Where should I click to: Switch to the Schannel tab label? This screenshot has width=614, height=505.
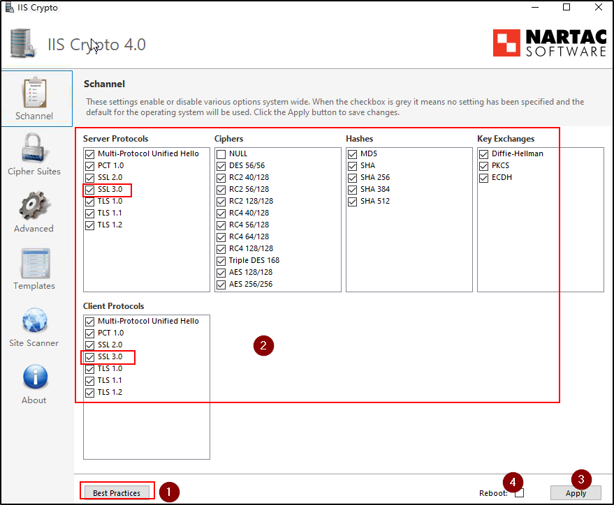(34, 116)
